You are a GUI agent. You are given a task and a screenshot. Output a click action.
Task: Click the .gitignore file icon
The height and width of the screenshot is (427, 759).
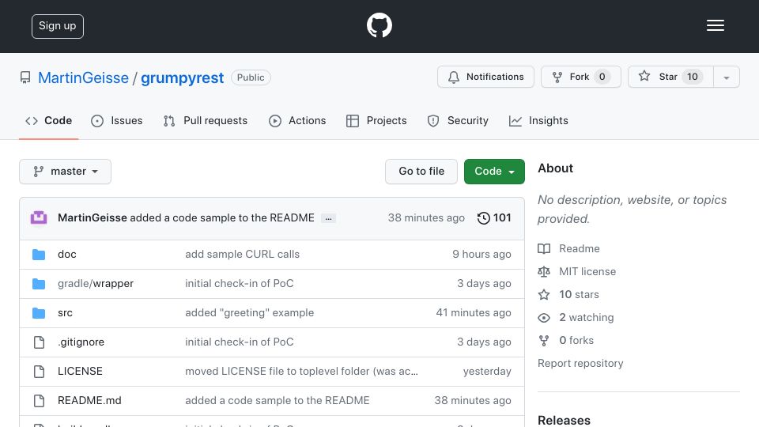click(40, 342)
